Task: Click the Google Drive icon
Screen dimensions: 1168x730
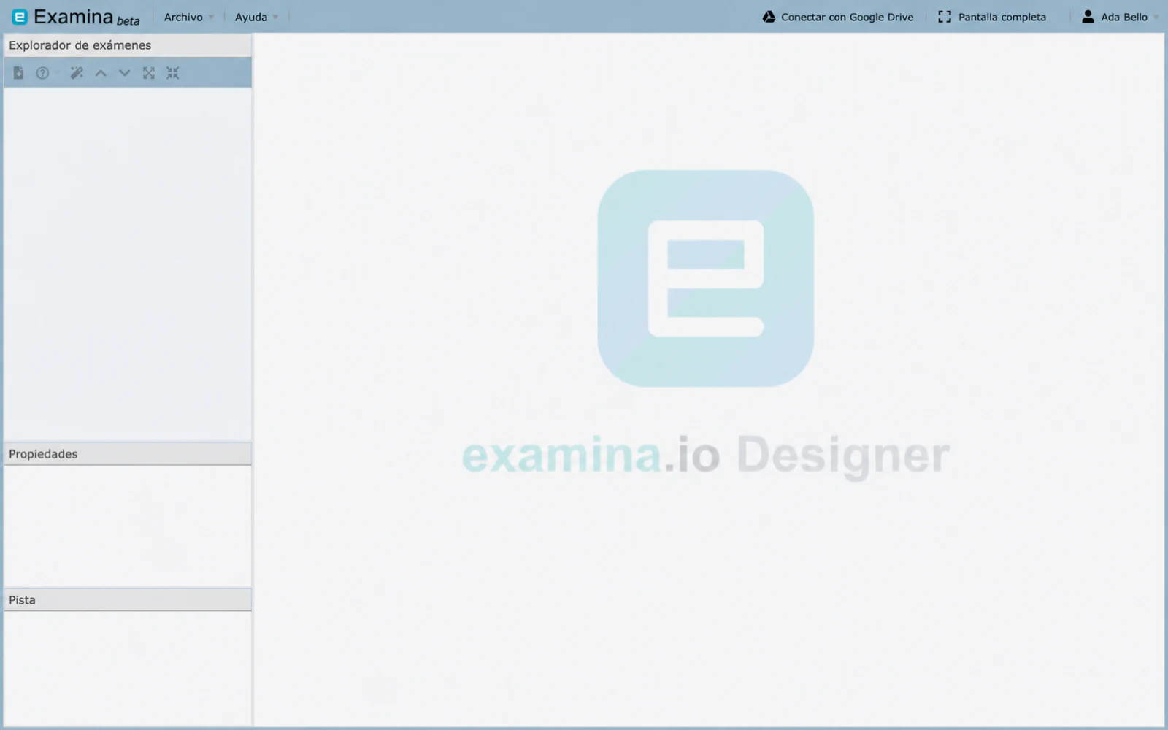Action: point(769,17)
